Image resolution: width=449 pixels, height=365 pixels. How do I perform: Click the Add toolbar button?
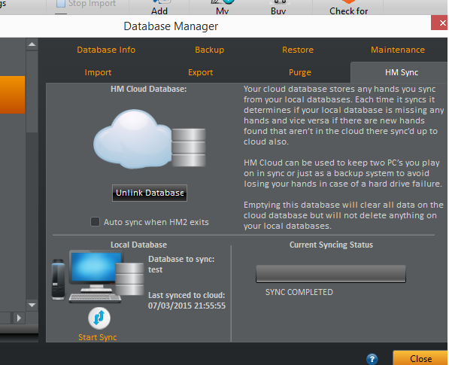pos(159,8)
